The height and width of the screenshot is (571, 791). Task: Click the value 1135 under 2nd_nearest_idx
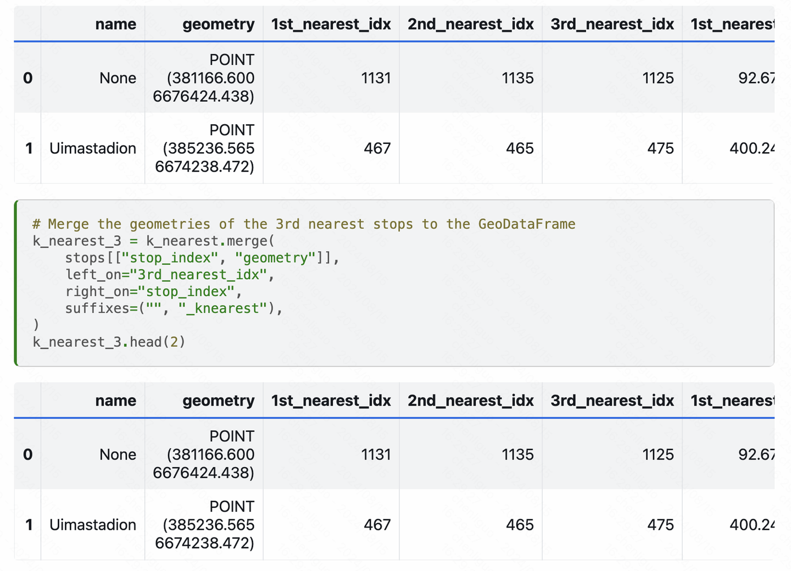pyautogui.click(x=518, y=77)
